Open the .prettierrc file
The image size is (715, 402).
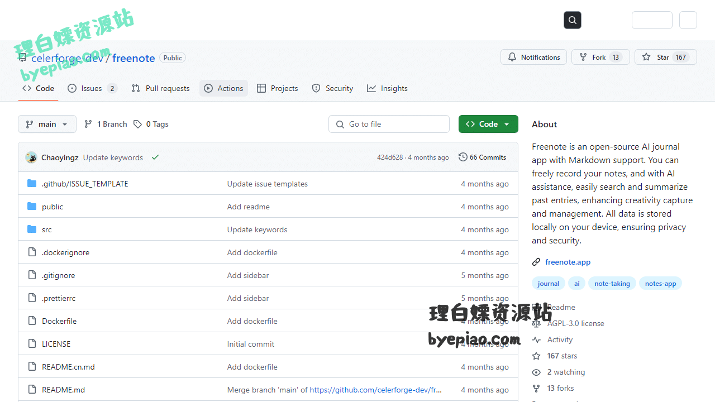tap(59, 298)
